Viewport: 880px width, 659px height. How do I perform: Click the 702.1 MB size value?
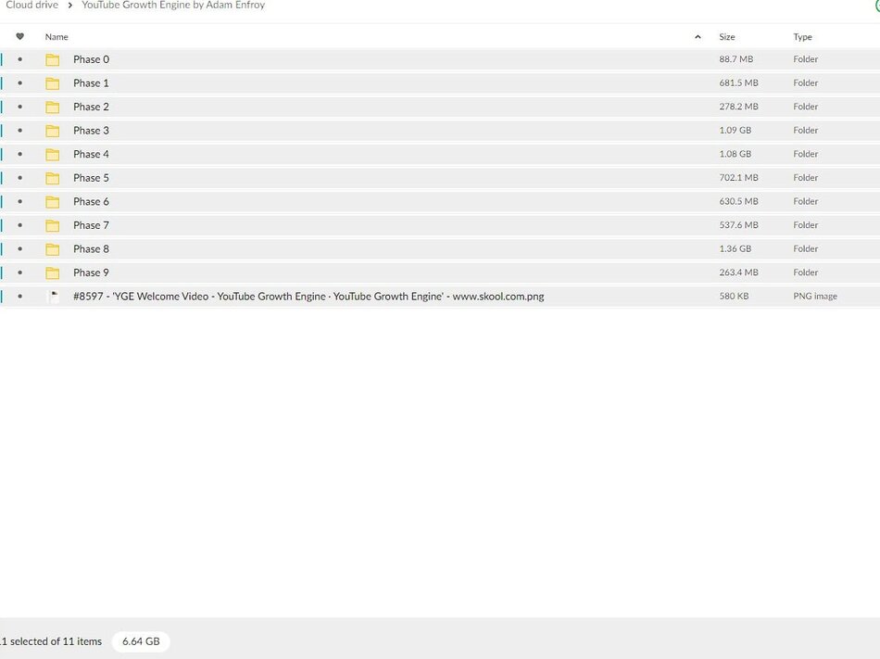point(738,178)
